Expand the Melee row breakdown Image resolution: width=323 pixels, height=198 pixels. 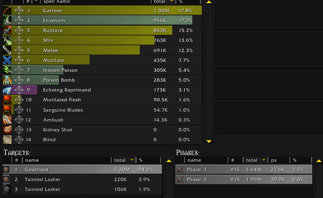pos(19,50)
